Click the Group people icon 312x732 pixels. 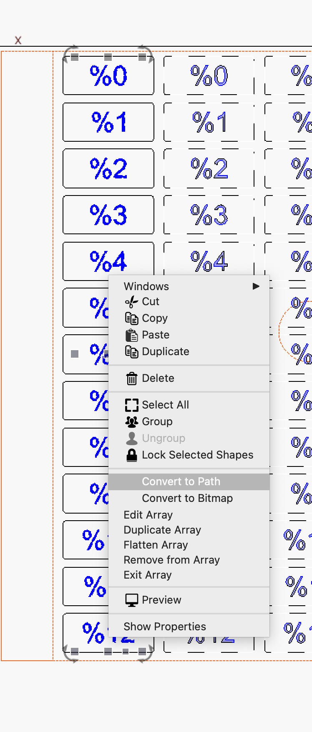pyautogui.click(x=131, y=422)
